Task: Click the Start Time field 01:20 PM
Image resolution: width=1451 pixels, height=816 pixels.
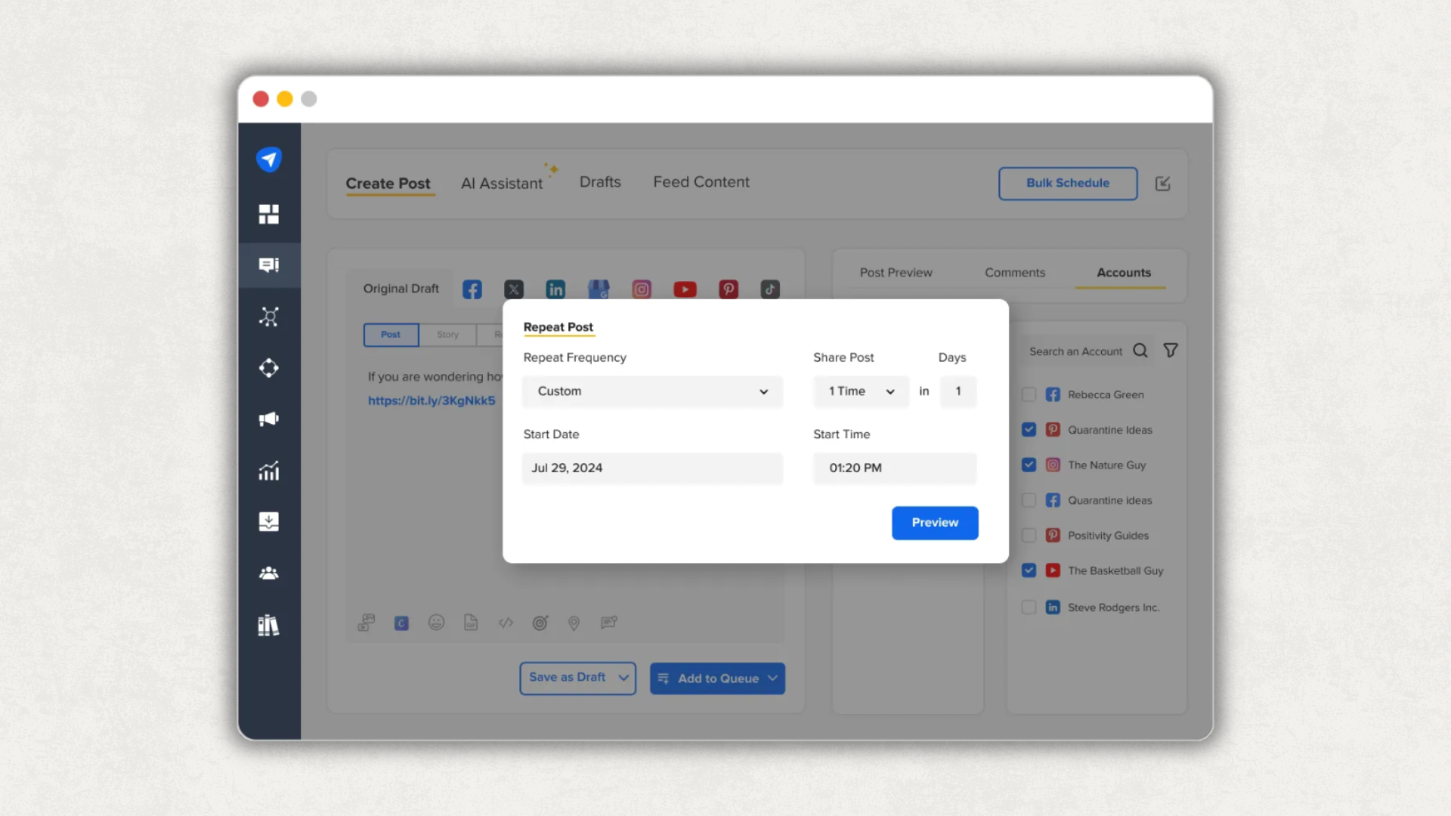Action: point(895,468)
